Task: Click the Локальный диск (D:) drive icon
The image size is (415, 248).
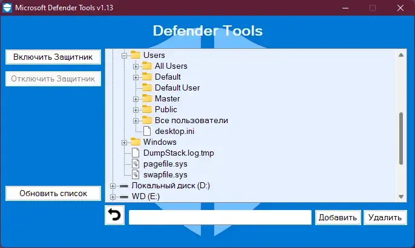Action: coord(124,186)
